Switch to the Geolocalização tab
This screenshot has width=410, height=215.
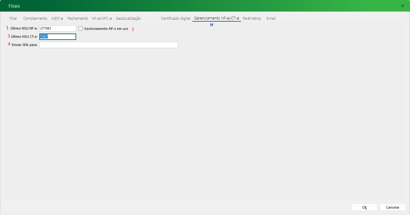pyautogui.click(x=128, y=19)
